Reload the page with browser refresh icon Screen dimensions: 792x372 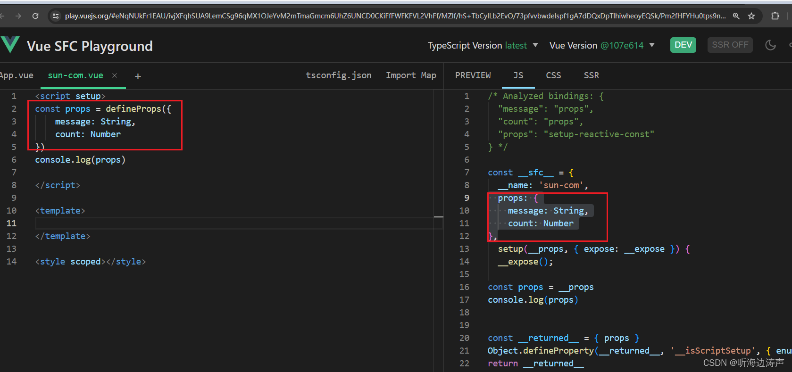(35, 16)
